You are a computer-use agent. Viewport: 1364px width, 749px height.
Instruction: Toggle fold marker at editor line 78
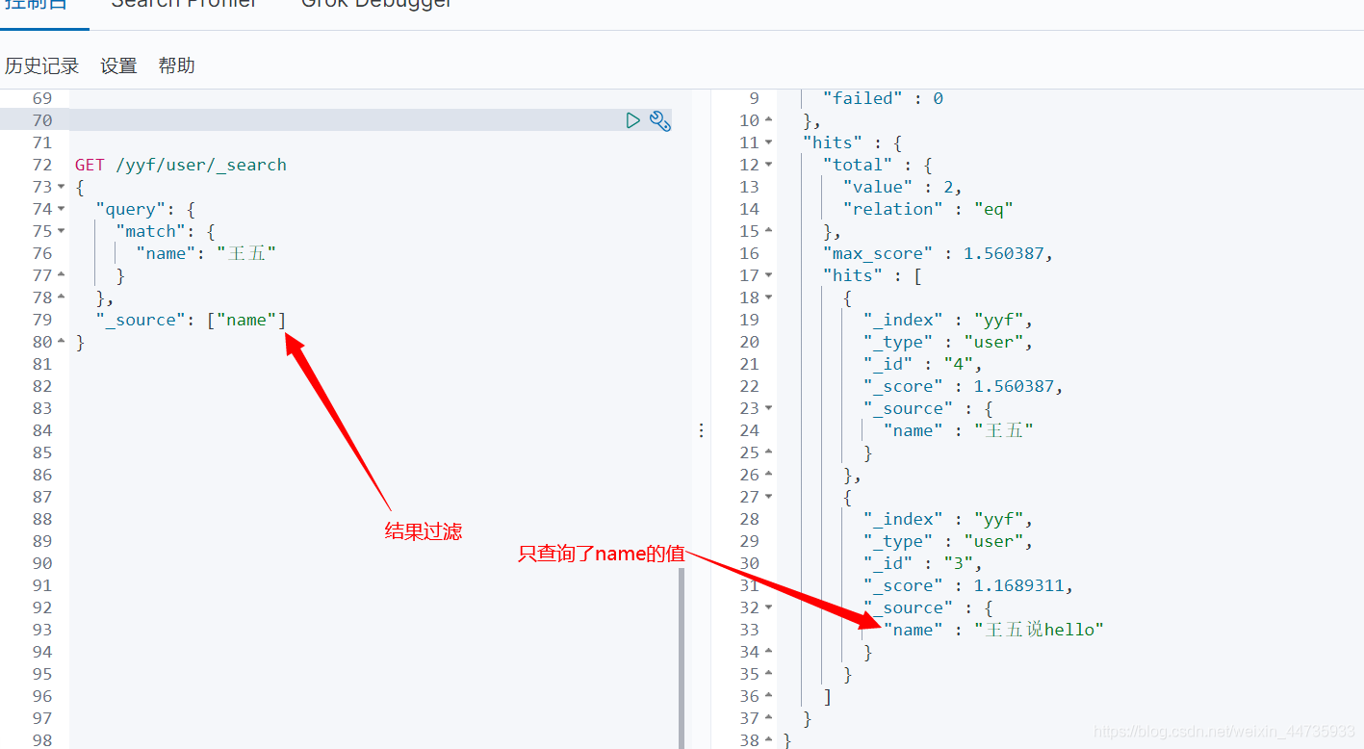click(x=62, y=297)
